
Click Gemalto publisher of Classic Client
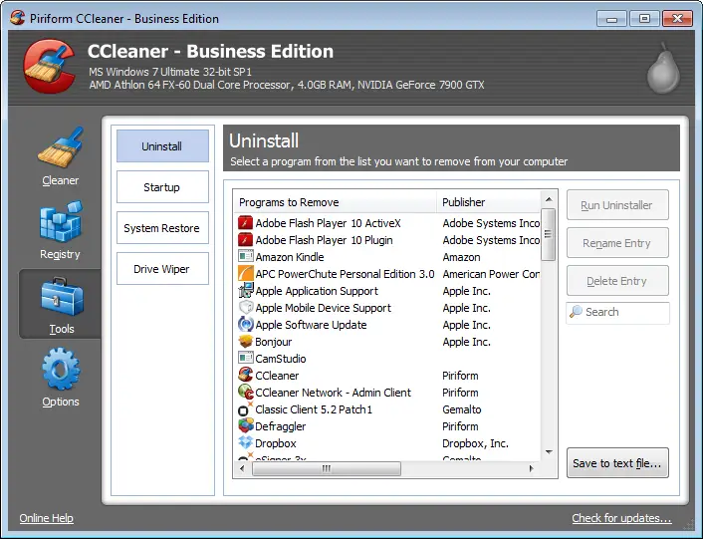point(461,409)
